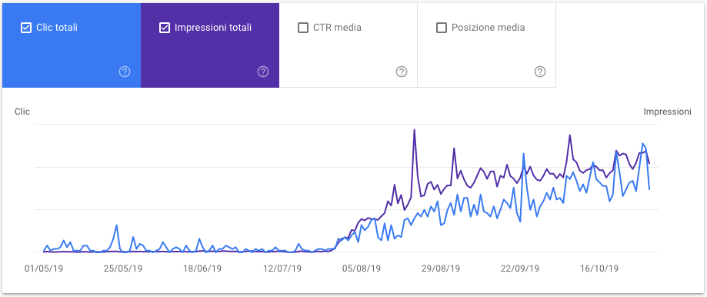Screen dimensions: 707x297
Task: Uncheck the Clic totali checkbox
Action: (26, 28)
